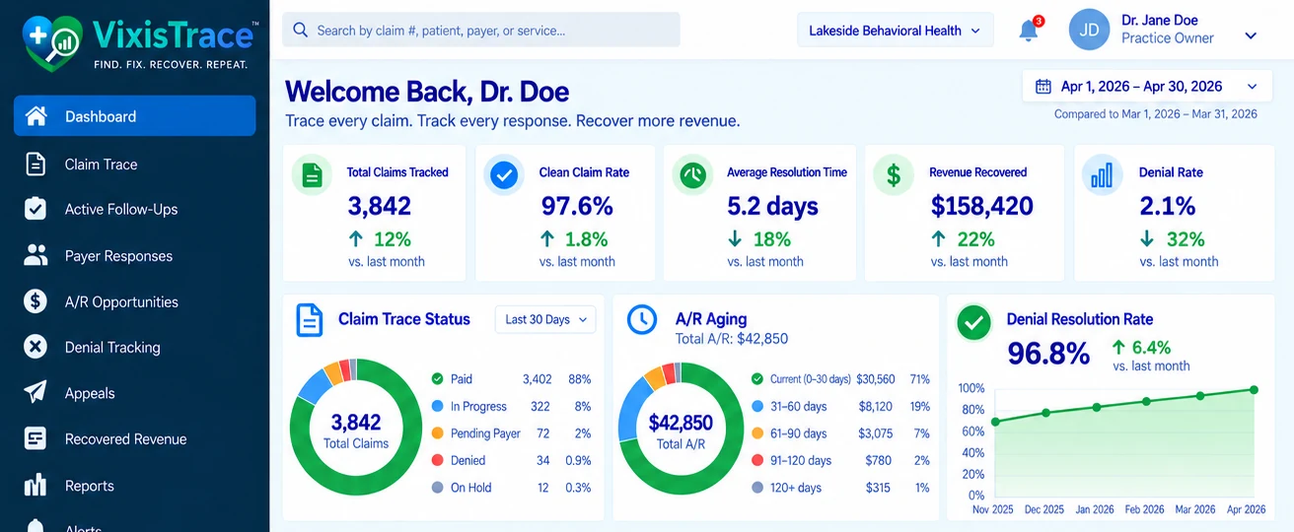The height and width of the screenshot is (532, 1294).
Task: Click the On Hold gray legend dot
Action: [x=437, y=487]
